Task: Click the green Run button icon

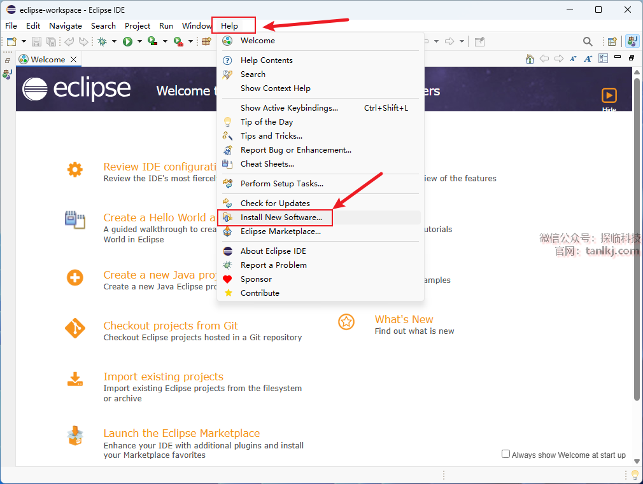Action: (128, 41)
